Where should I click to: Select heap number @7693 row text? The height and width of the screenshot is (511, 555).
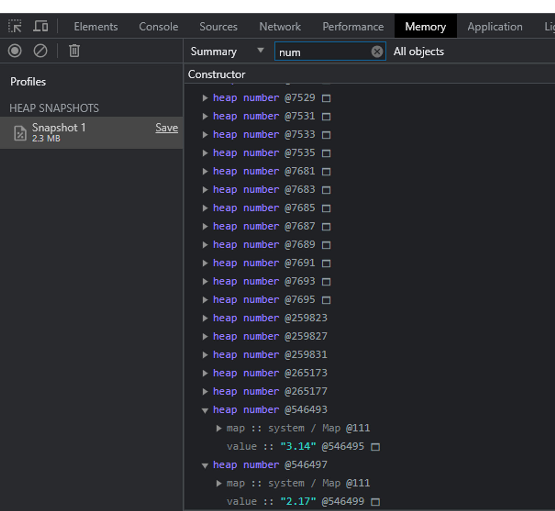click(x=264, y=281)
